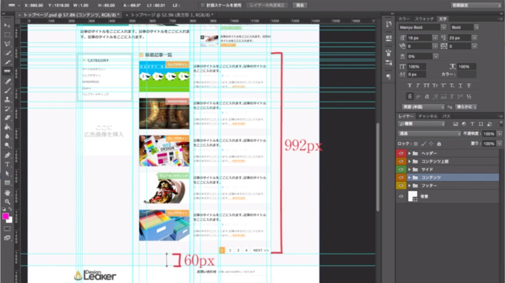Select the Eraser tool
Viewport: 505px width, 283px height.
(7, 118)
